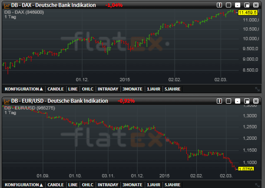This screenshot has width=265, height=188.
Task: Click the 8.500,0 level on the DAX price axis
Action: click(251, 70)
